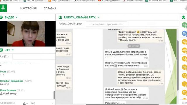
Task: Click the ЕИ participant avatar
Action: 184,34
